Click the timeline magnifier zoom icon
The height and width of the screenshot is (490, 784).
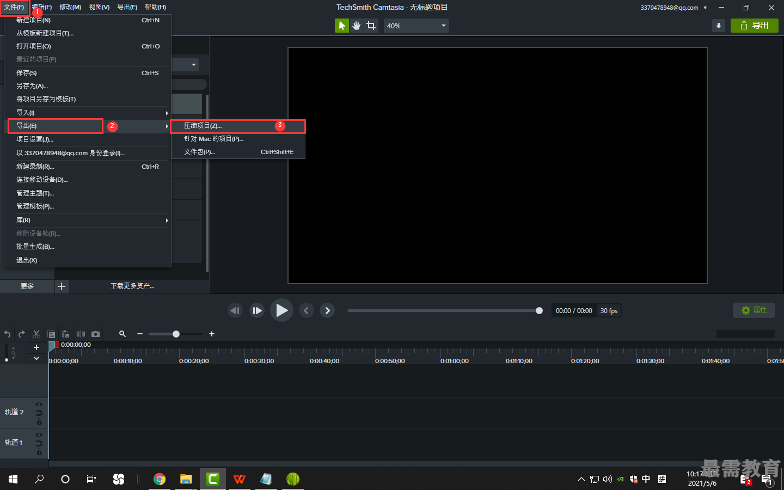click(122, 334)
